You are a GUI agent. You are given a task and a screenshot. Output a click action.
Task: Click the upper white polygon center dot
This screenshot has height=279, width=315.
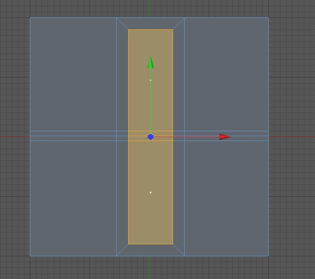[150, 81]
